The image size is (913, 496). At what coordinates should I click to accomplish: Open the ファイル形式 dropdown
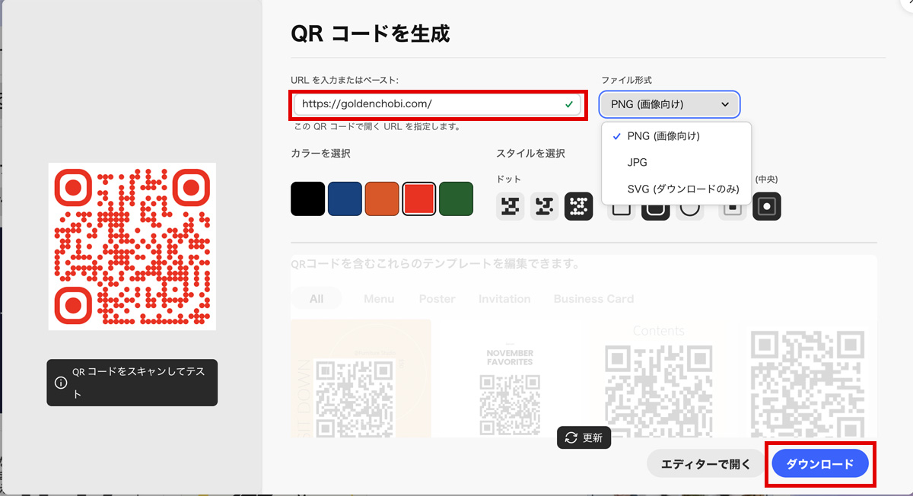pos(670,104)
